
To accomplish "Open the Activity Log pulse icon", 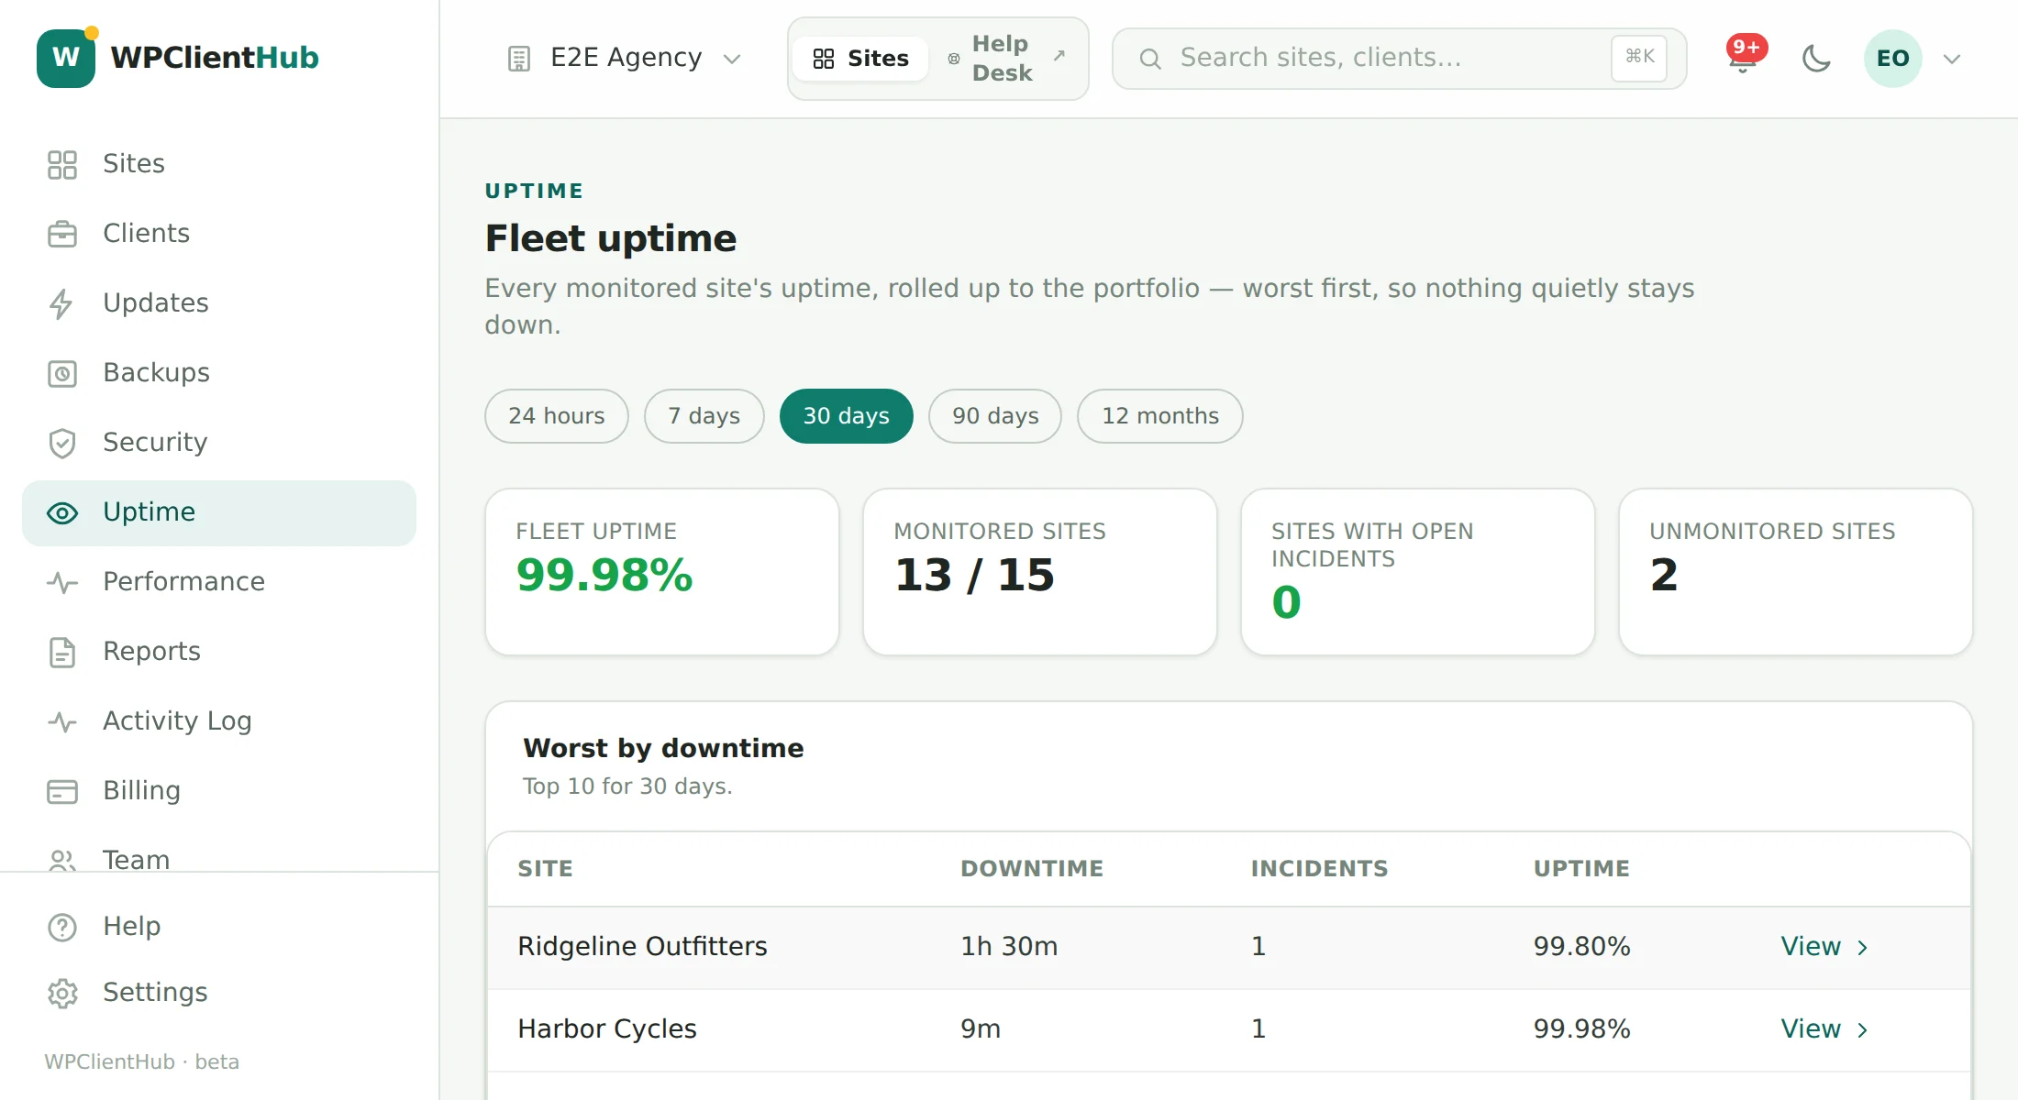I will [x=62, y=721].
